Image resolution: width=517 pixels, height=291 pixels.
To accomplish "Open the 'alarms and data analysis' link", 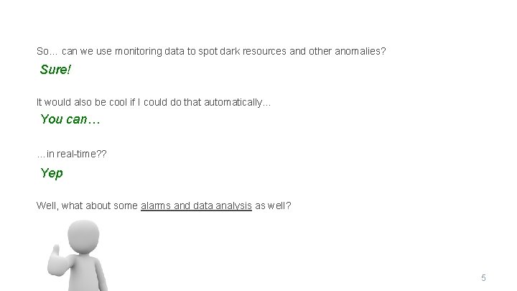I will coord(196,205).
